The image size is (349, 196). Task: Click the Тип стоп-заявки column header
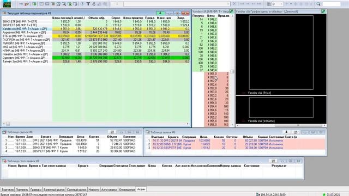[53, 166]
